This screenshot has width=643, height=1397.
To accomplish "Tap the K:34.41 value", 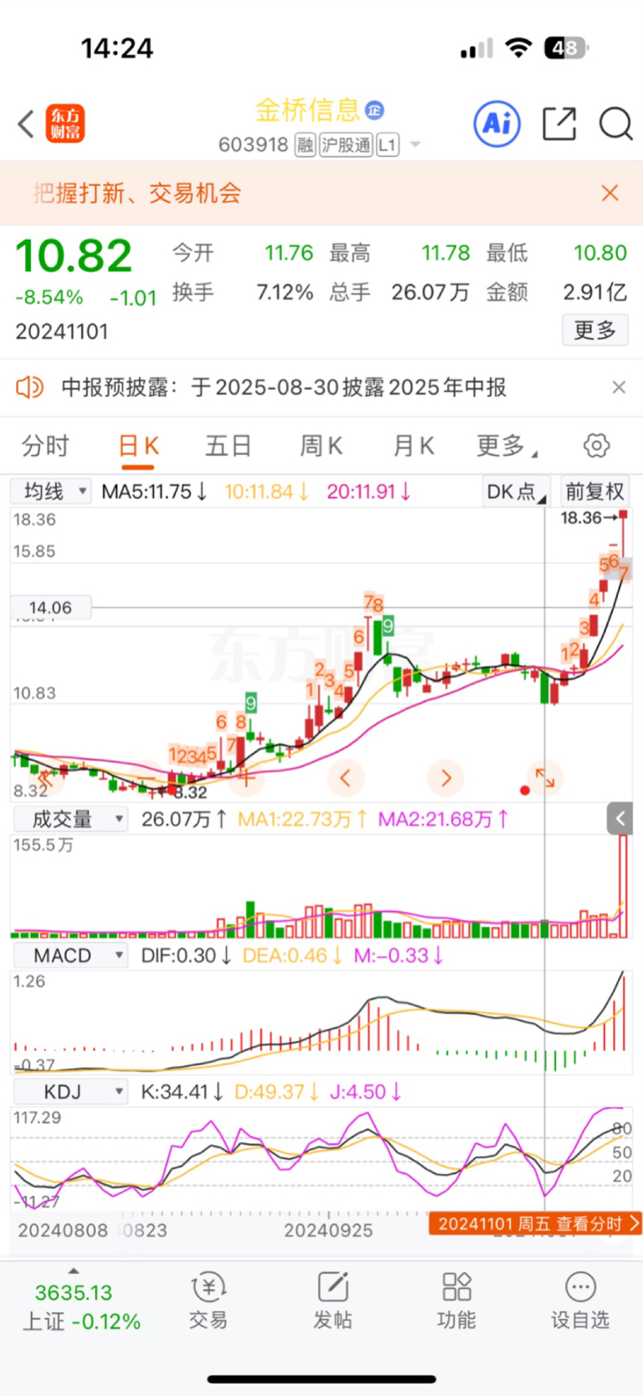I will [182, 1092].
